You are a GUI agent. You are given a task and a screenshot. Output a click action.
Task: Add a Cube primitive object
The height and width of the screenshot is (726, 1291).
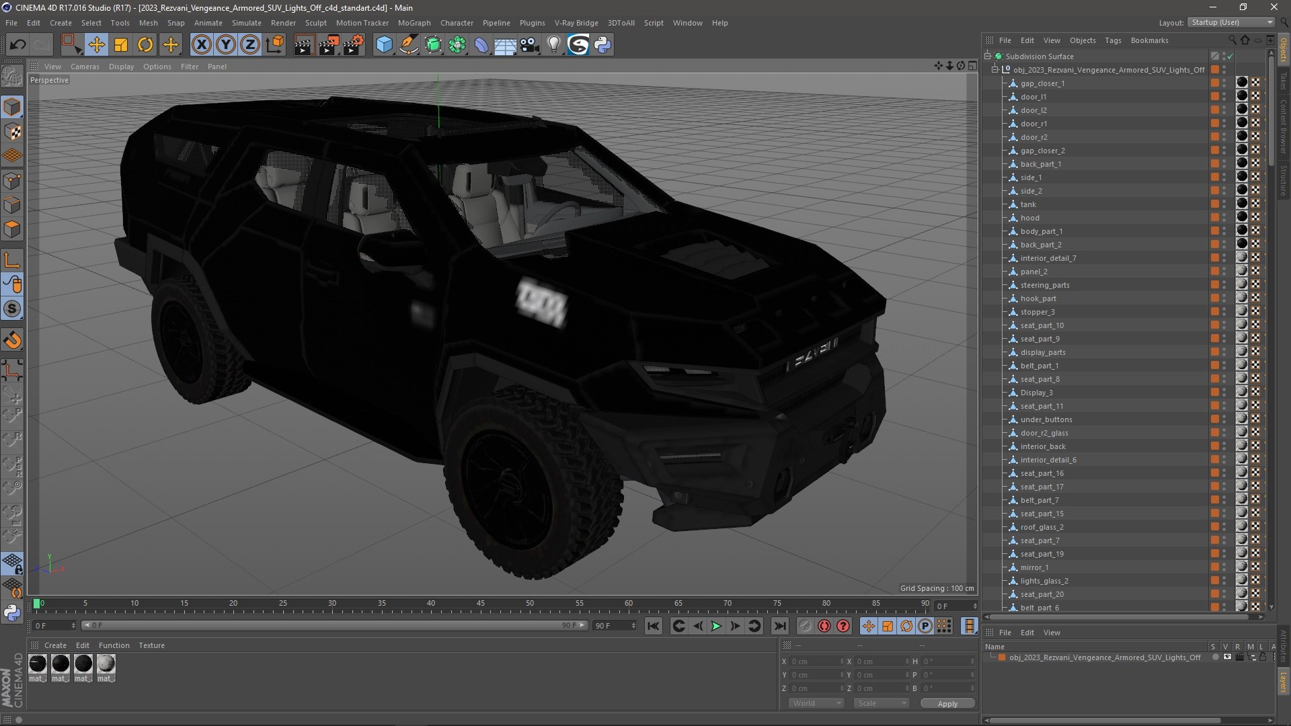384,45
